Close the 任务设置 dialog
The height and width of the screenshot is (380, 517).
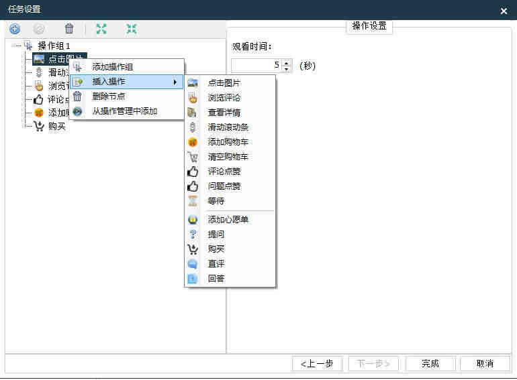tap(504, 11)
